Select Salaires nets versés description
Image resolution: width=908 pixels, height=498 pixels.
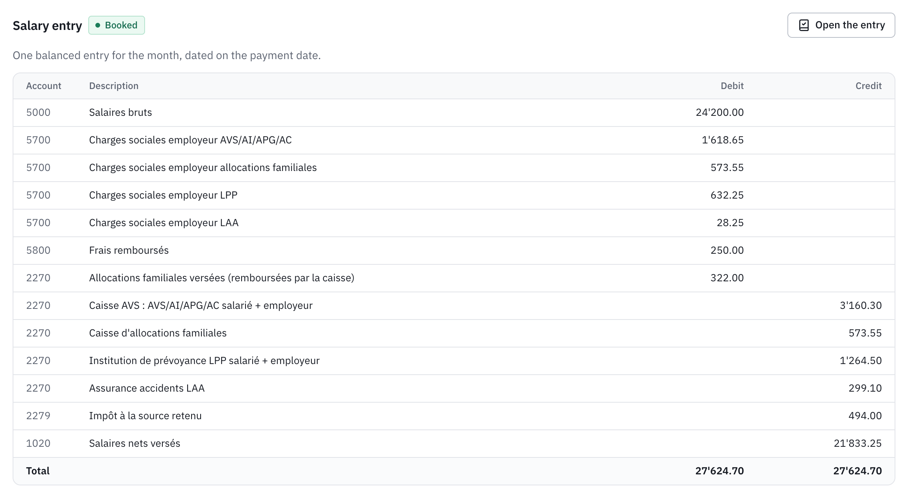135,443
